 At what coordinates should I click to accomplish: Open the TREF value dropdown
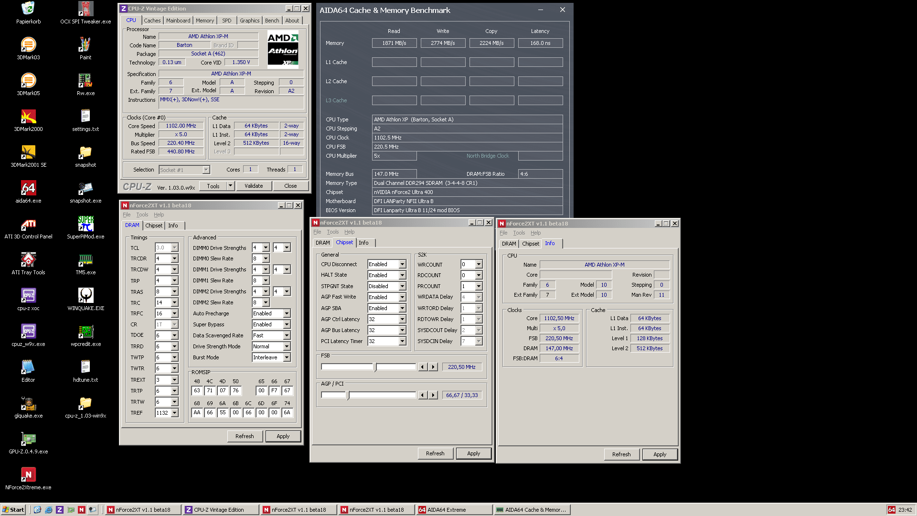pyautogui.click(x=174, y=413)
